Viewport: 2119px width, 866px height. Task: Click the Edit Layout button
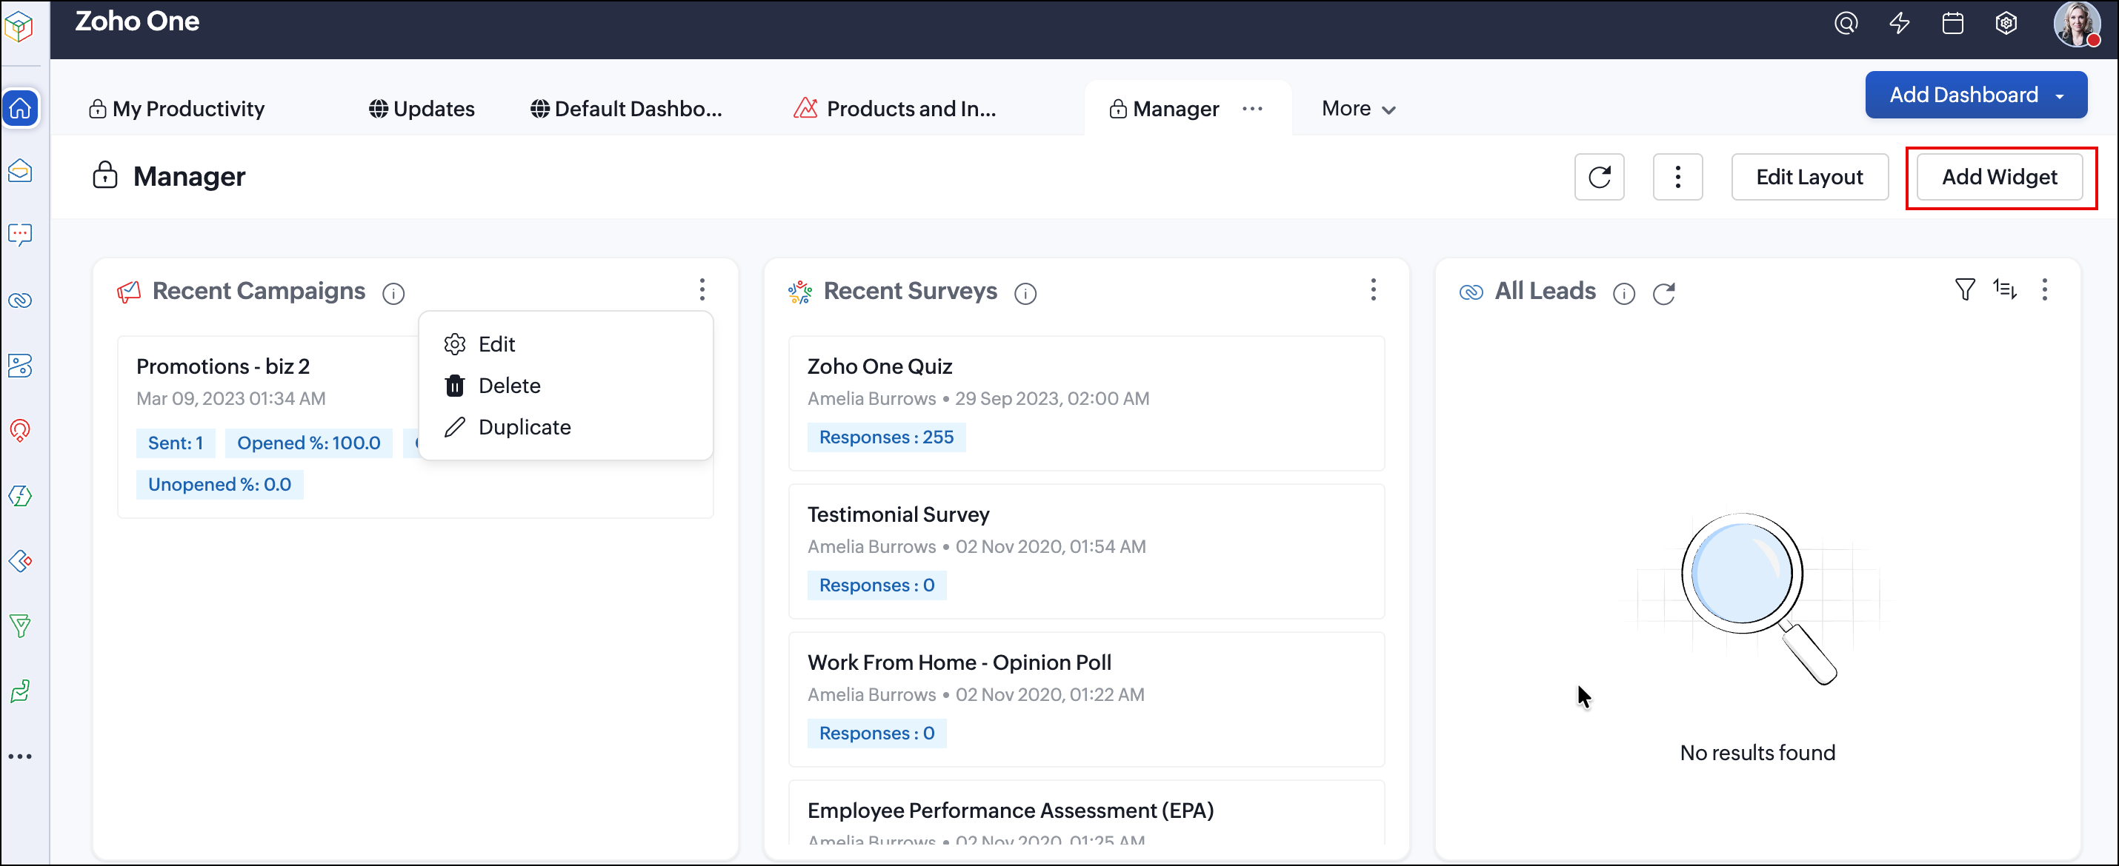pos(1810,177)
